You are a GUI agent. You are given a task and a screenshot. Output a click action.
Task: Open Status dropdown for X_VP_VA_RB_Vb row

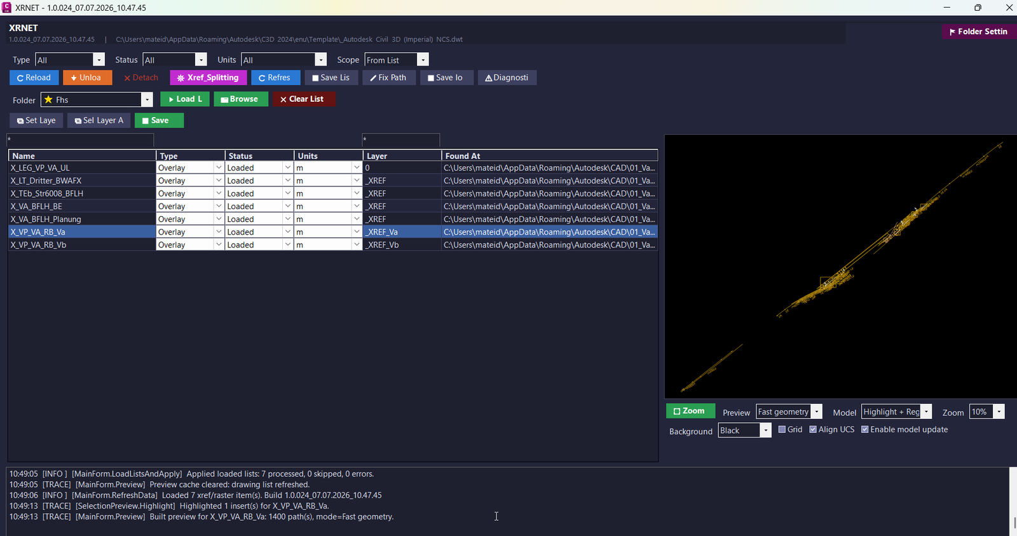(x=287, y=245)
